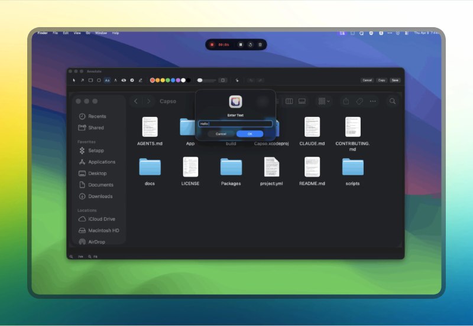The image size is (473, 326).
Task: Select the Aa text tool
Action: (107, 80)
